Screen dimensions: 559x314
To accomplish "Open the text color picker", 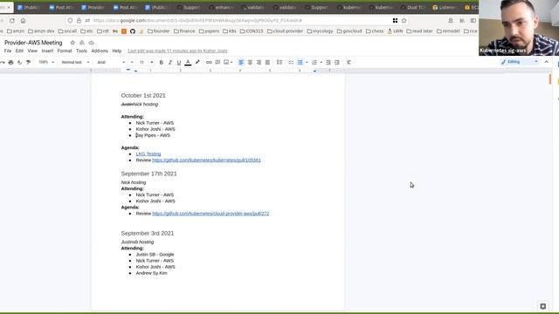I will click(x=188, y=62).
